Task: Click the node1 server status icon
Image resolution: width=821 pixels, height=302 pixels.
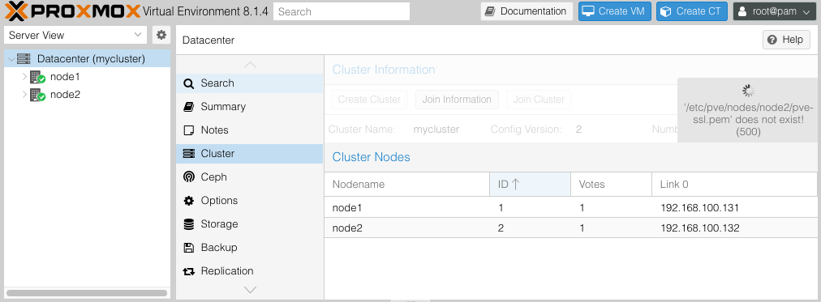Action: (x=37, y=78)
